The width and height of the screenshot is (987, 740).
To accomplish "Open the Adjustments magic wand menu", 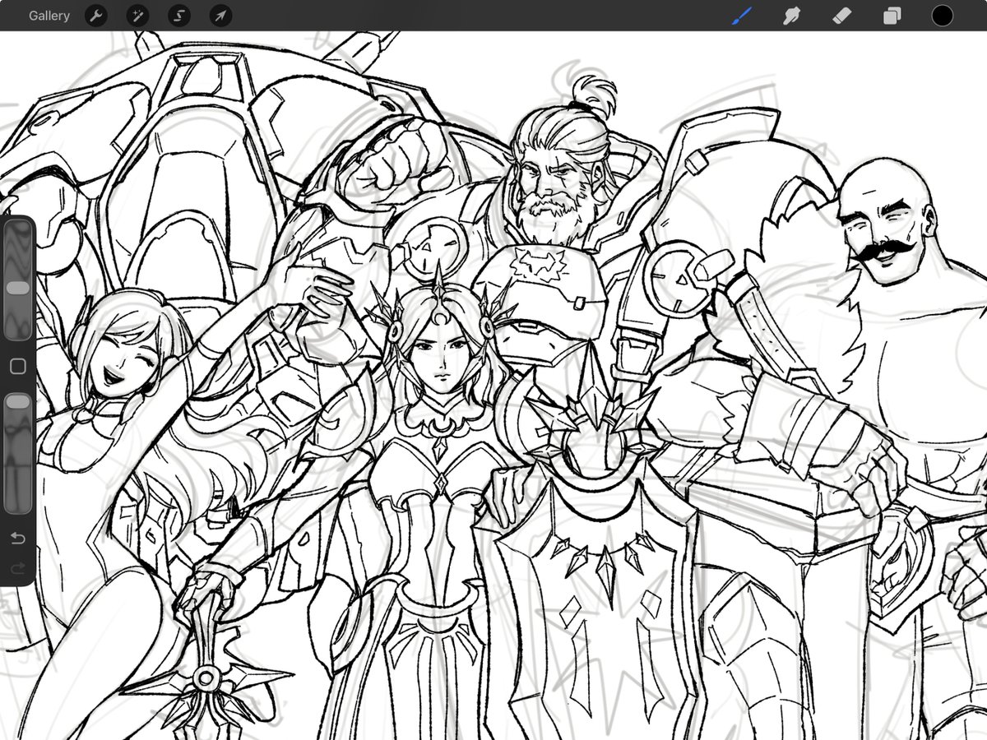I will coord(137,16).
